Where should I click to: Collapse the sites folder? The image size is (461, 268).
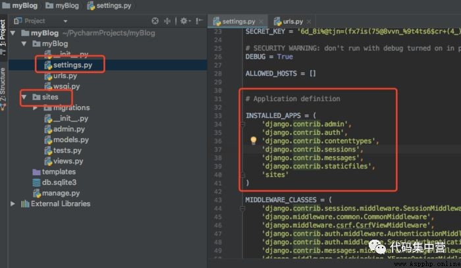coord(24,97)
